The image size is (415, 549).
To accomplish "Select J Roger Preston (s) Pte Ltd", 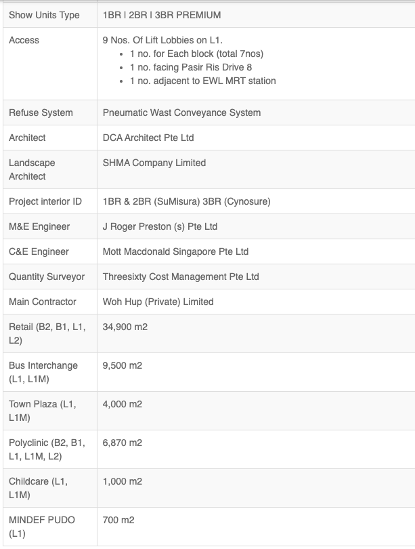I will [x=160, y=226].
